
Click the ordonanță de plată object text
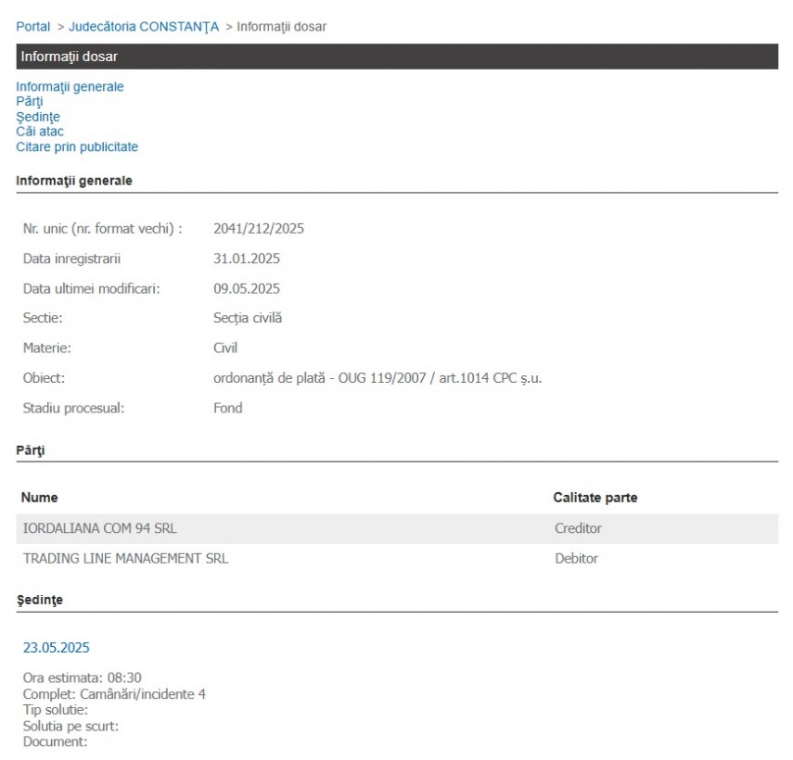pos(377,378)
